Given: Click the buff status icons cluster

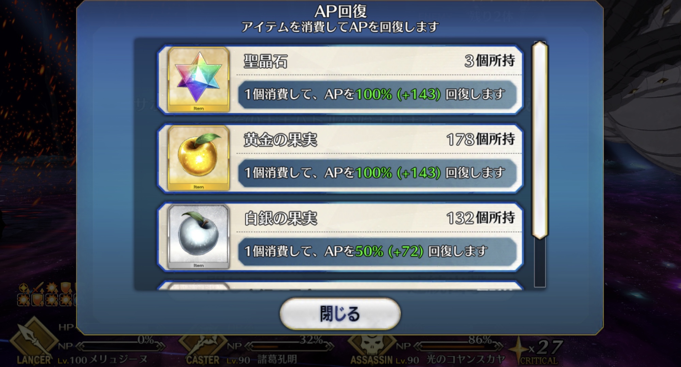Looking at the screenshot, I should [x=46, y=294].
